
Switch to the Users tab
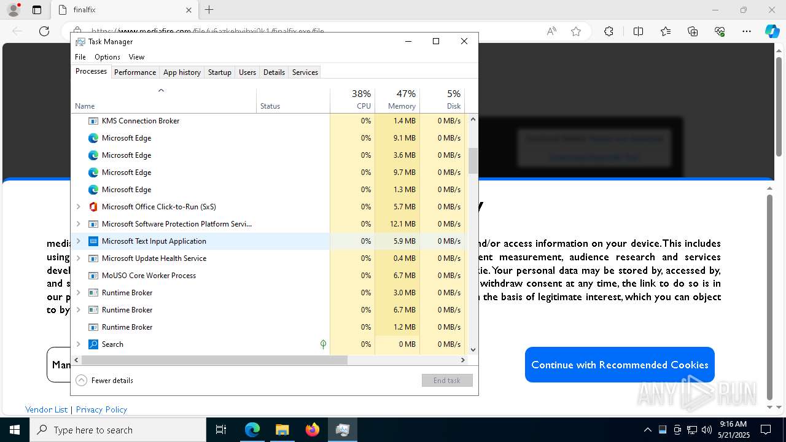pyautogui.click(x=247, y=72)
